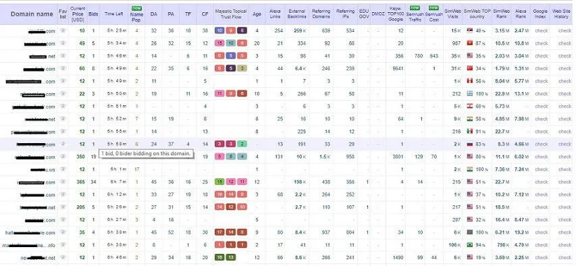Open Web Site History check in 3.15 M row
The image size is (576, 266).
click(565, 31)
